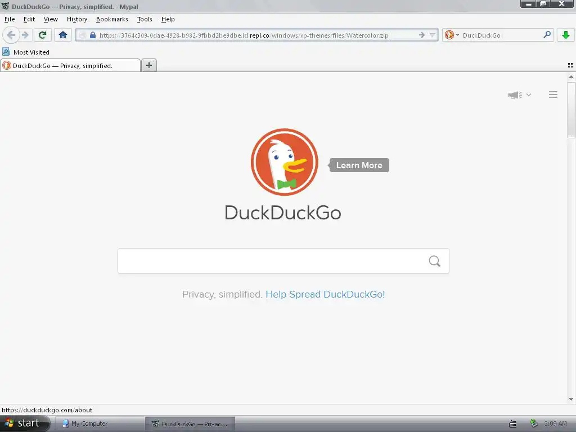This screenshot has height=432, width=576.
Task: Open the Edit menu
Action: click(29, 19)
